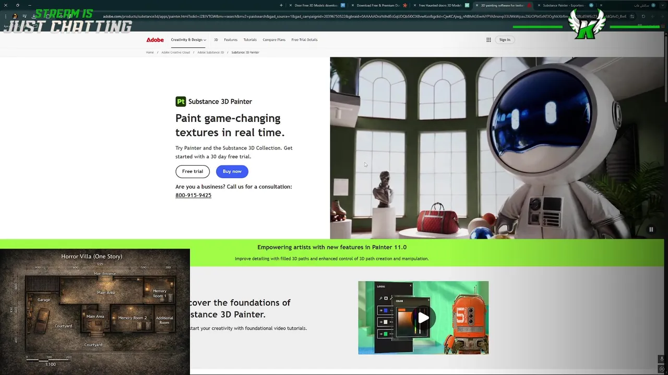Open a new tab with the plus icon

click(x=281, y=5)
